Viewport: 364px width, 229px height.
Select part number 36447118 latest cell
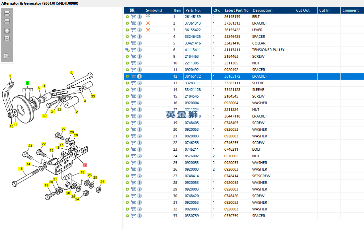coord(232,116)
